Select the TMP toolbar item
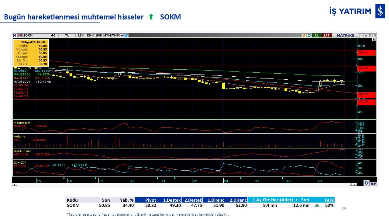389x219 pixels. pos(115,35)
